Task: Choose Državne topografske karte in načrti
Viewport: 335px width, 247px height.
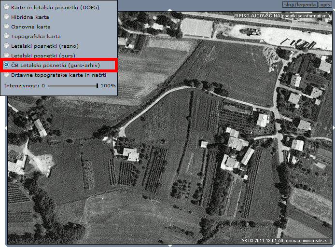Action: (6, 75)
